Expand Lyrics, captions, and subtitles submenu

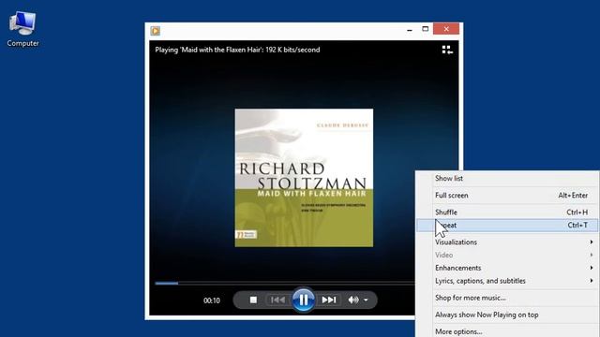point(507,281)
